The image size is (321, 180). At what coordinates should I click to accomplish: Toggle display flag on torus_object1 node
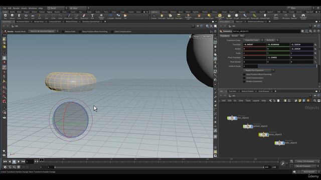[x=267, y=134]
